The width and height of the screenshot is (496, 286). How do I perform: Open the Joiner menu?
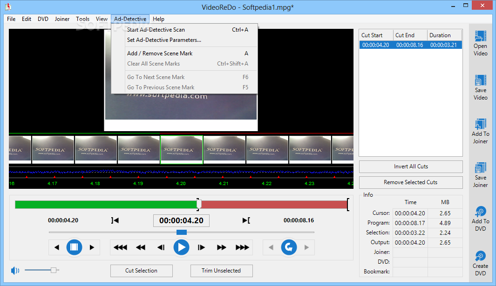[62, 19]
